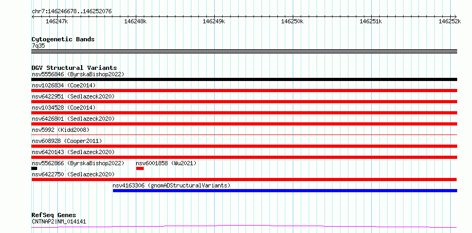Open the nsv5562866 (ByrskaBishop2022) label
Viewport: 472px width, 233px height.
(78, 163)
